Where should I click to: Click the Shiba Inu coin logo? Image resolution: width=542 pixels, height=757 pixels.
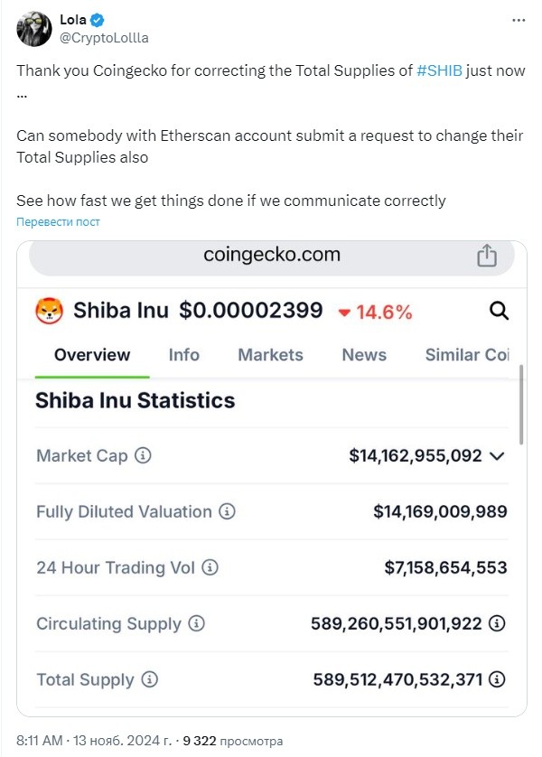(49, 311)
